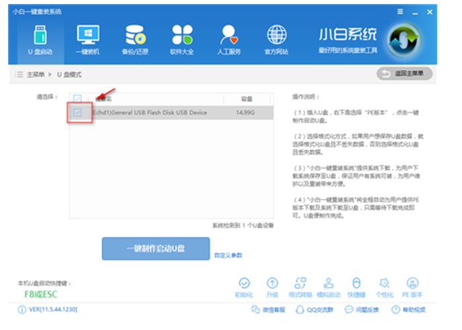
Task: Open the 自定义参数 custom parameters link
Action: tap(228, 255)
